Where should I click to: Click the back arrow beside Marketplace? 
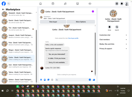pos(3,9)
